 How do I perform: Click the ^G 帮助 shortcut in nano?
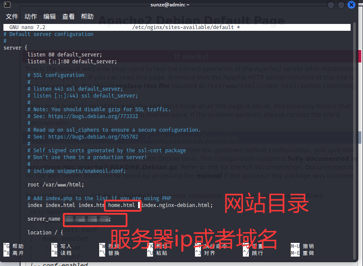coord(13,246)
